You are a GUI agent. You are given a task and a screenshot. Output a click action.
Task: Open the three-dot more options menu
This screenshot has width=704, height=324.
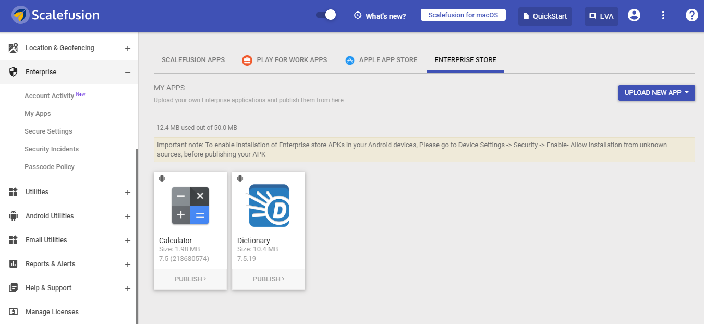coord(663,16)
